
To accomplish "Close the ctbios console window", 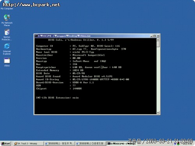I will click(158, 36).
